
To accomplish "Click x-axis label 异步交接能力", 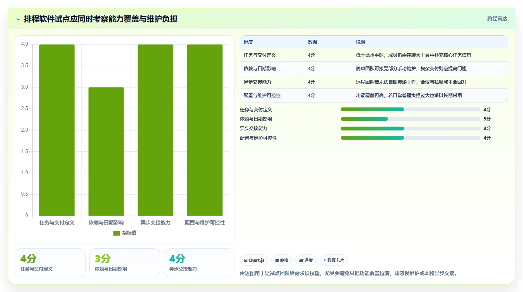I will (155, 223).
